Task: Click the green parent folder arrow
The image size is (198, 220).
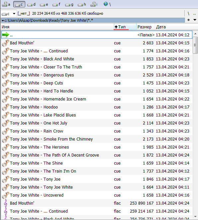Action: [x=5, y=35]
